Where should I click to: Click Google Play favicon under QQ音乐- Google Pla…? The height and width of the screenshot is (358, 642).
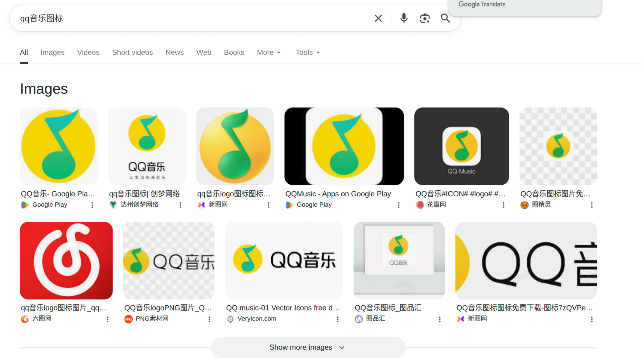coord(25,205)
